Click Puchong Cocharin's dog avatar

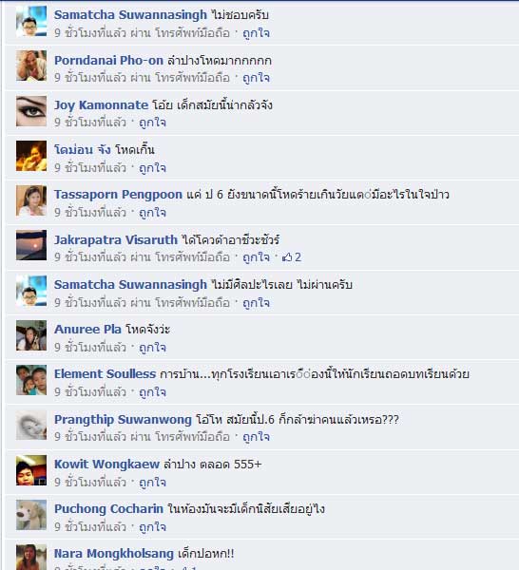pos(31,515)
